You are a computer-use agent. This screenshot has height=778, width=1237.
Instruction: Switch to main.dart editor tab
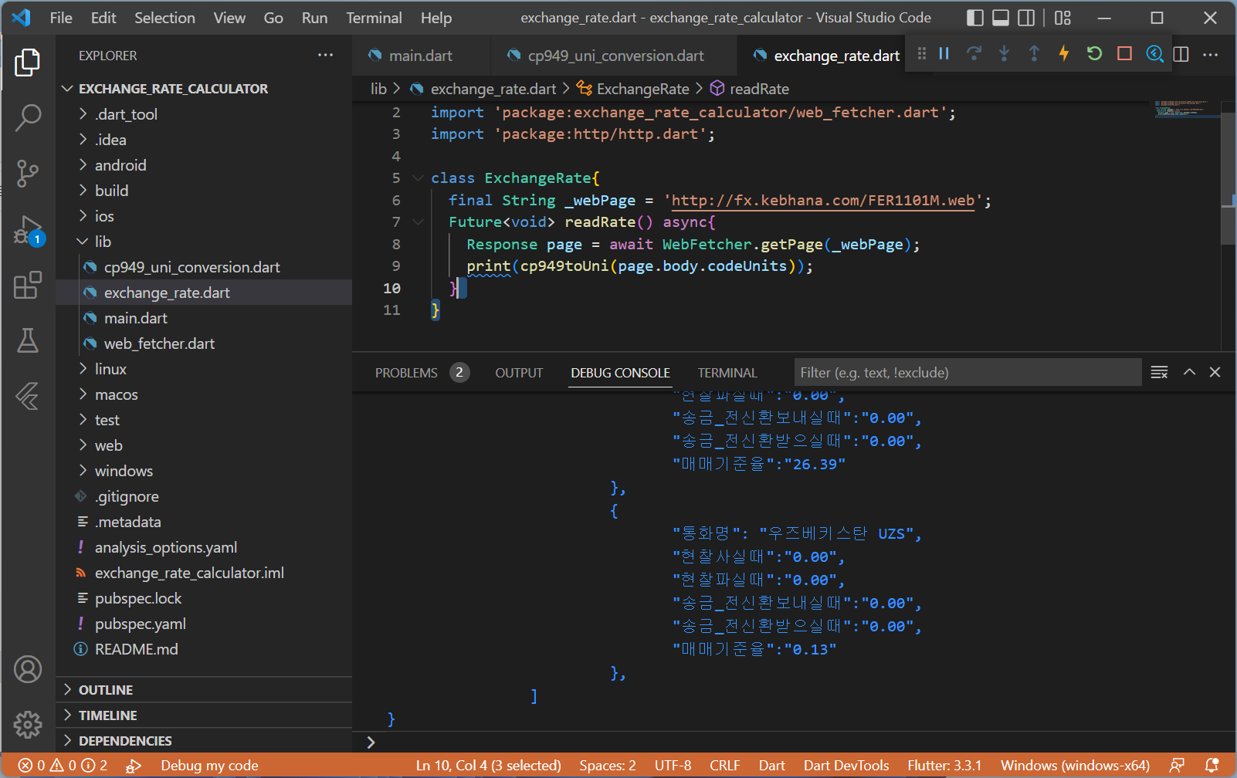(421, 56)
